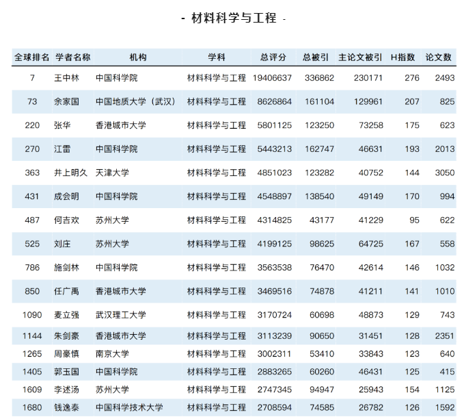Click total citations 43177
Screen dimensions: 466x419
tap(322, 220)
